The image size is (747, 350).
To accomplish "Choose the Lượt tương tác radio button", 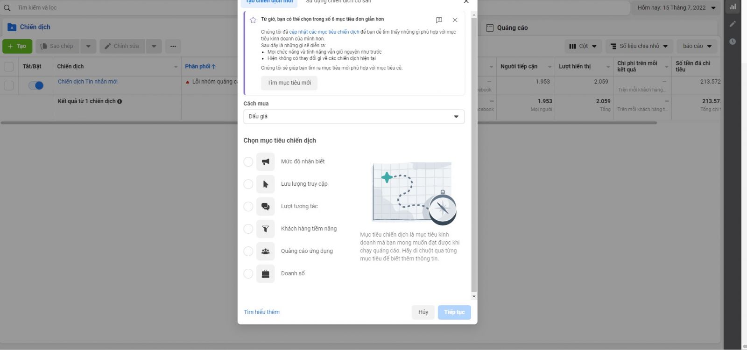I will tap(248, 206).
